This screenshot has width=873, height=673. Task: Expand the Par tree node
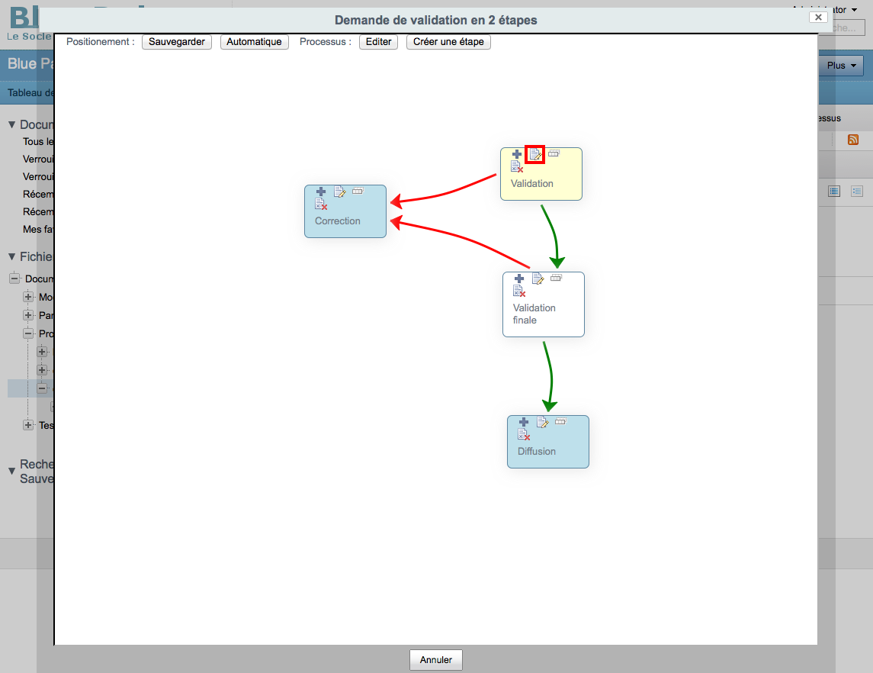(28, 315)
